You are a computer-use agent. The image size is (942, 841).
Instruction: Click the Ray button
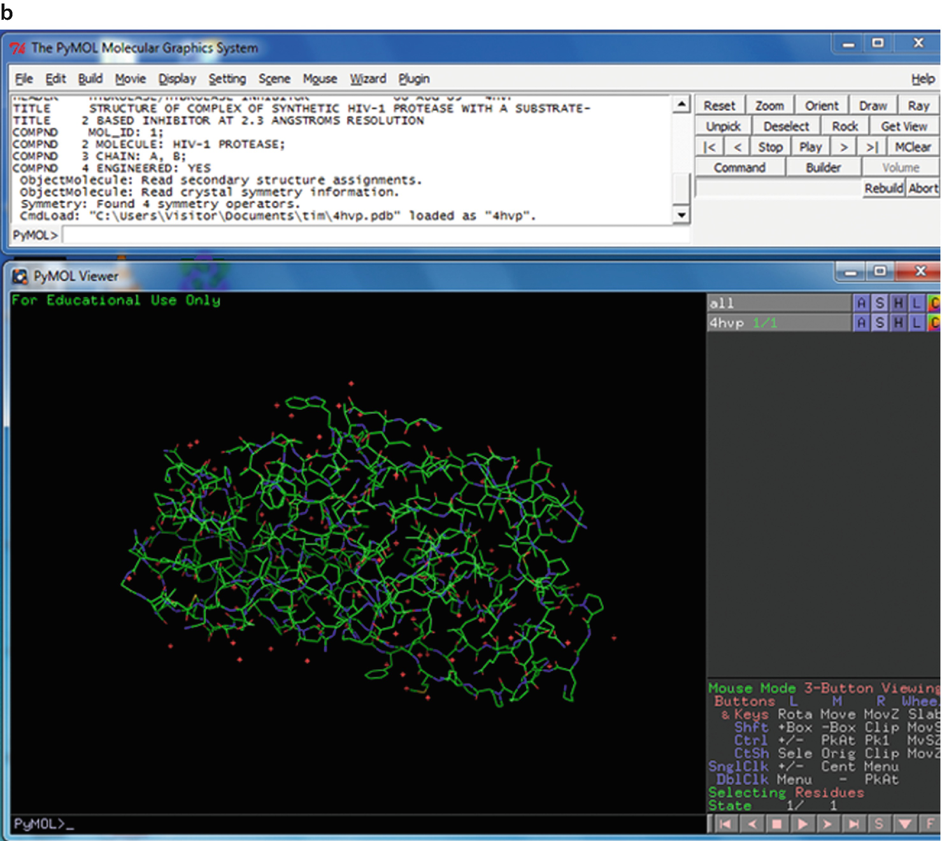(x=918, y=106)
